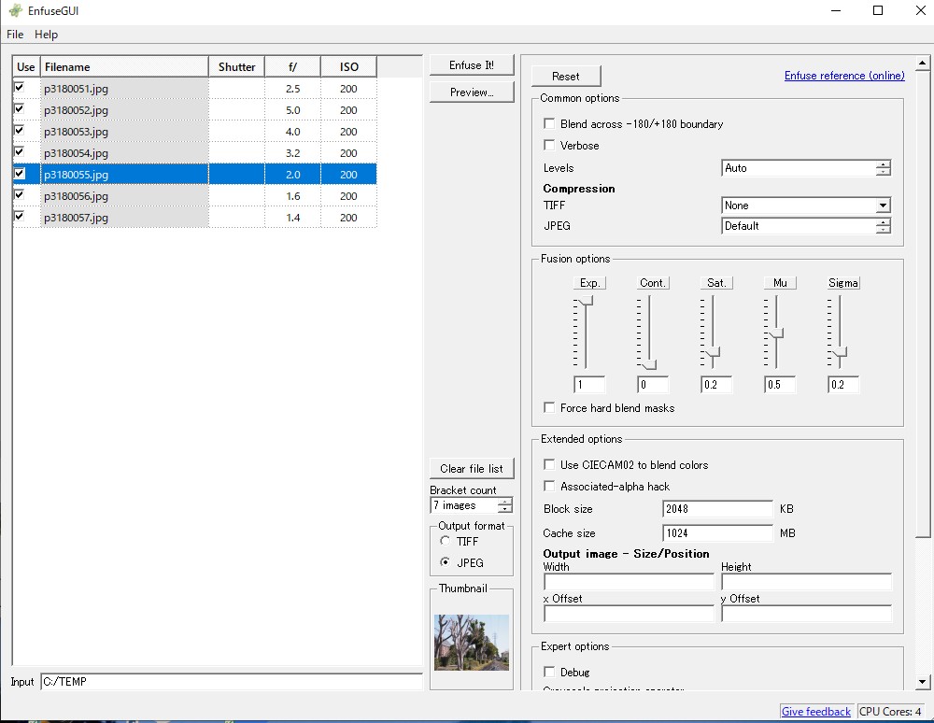Screen dimensions: 934x723
Task: Click the ISO column header
Action: pos(348,66)
